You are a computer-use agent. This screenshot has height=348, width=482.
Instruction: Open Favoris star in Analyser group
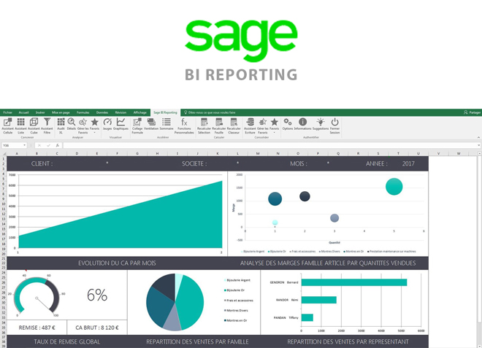[95, 125]
